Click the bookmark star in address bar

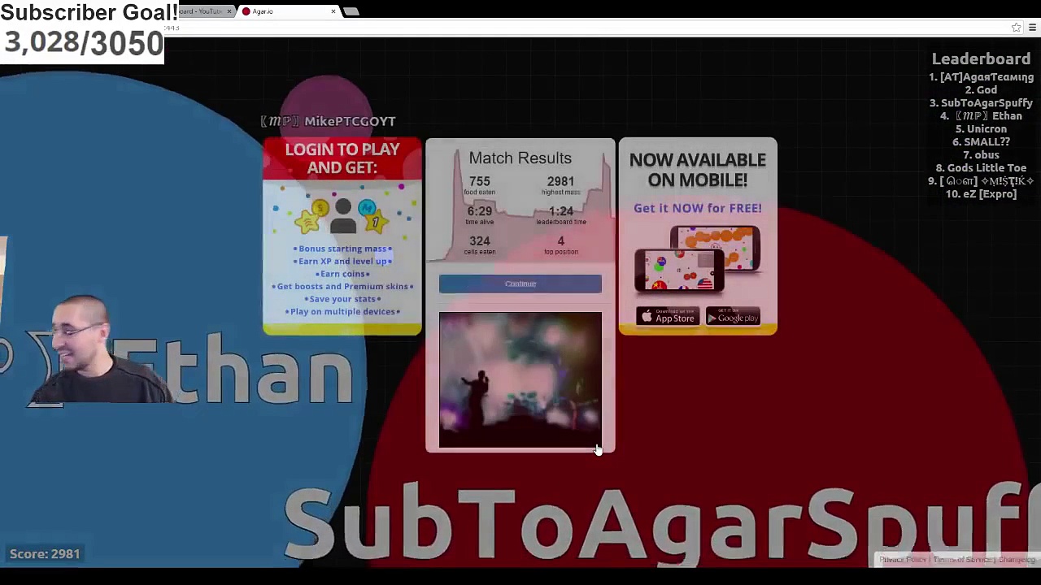[1016, 28]
